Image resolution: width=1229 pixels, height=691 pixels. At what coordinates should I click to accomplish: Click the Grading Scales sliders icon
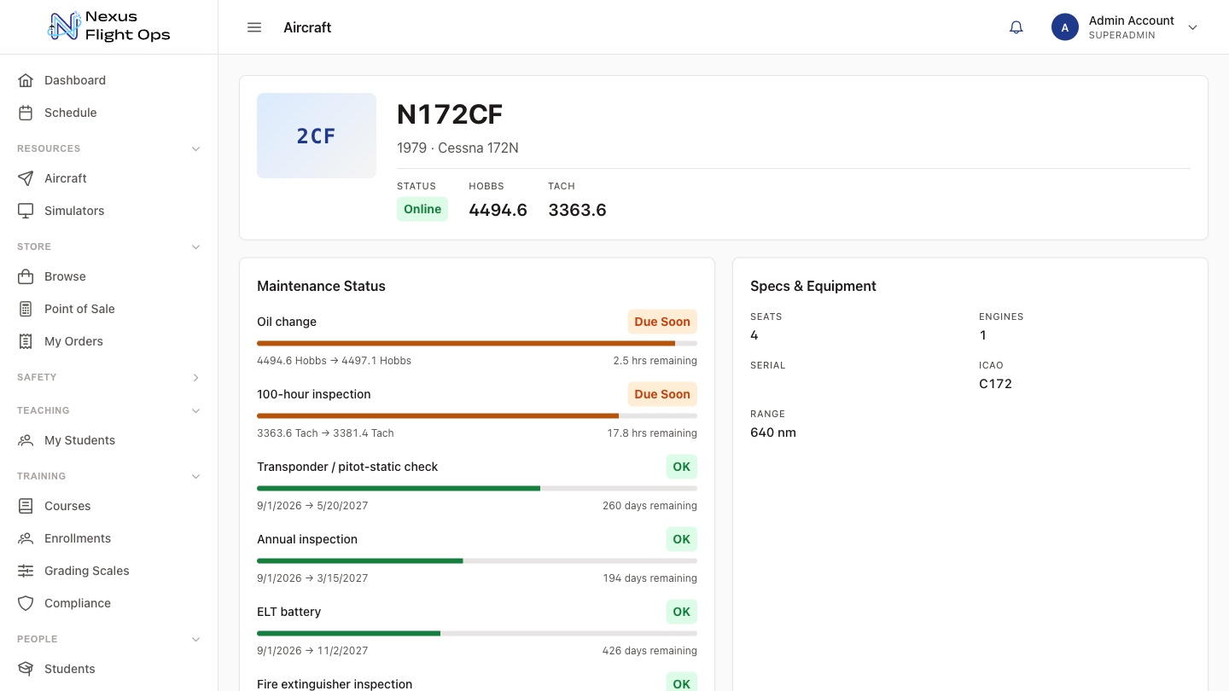pos(26,571)
